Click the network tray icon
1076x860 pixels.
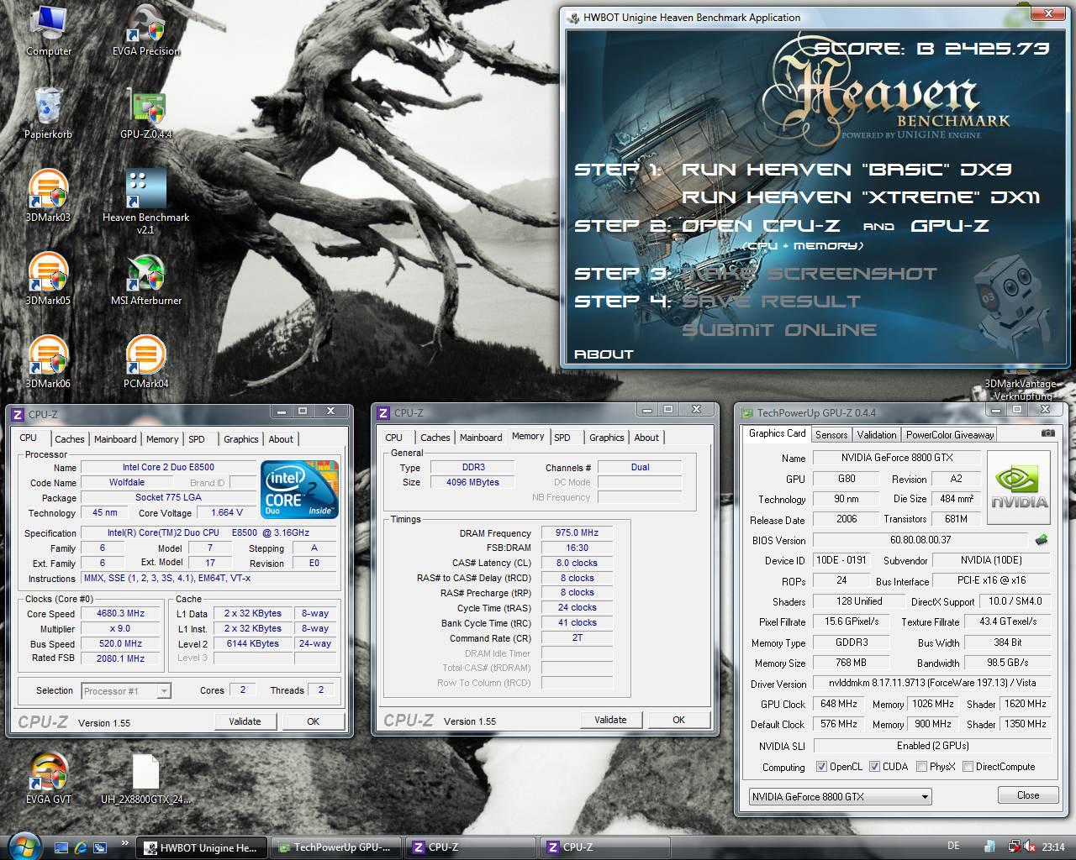pyautogui.click(x=1014, y=847)
